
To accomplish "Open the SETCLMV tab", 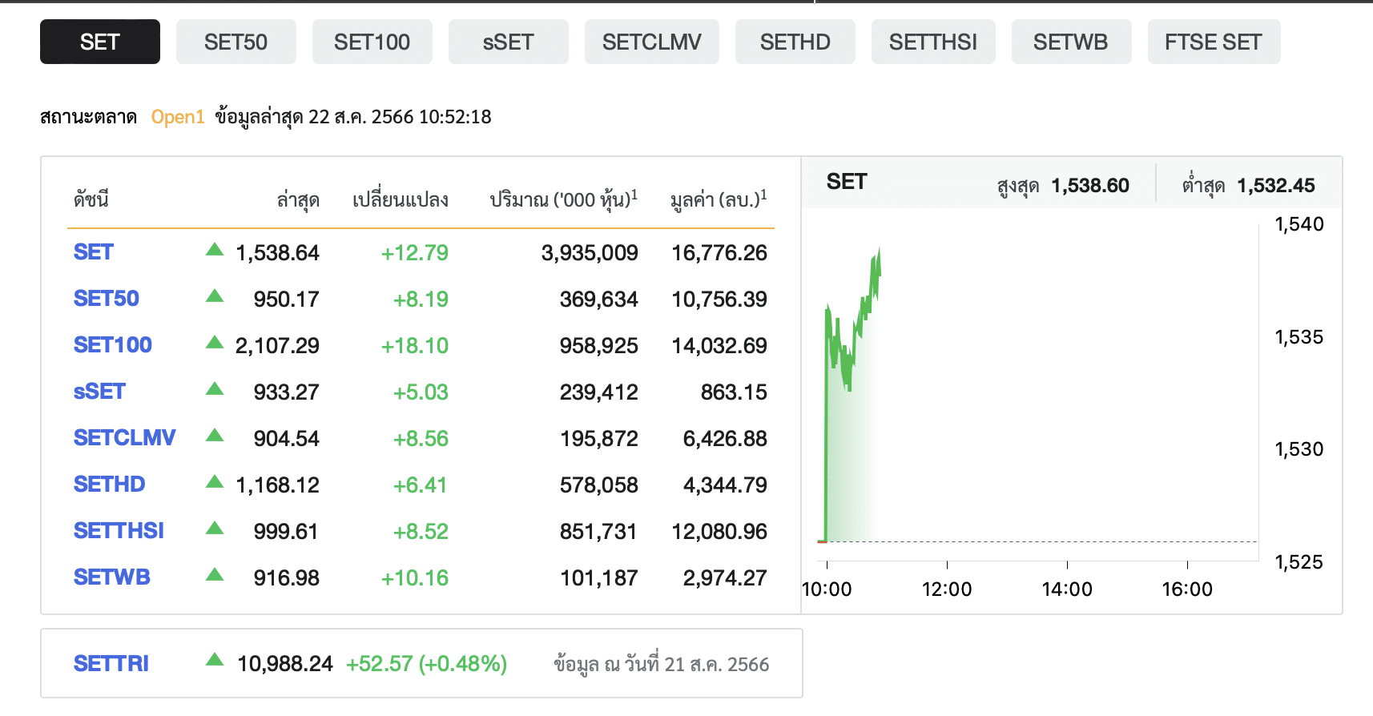I will point(652,42).
